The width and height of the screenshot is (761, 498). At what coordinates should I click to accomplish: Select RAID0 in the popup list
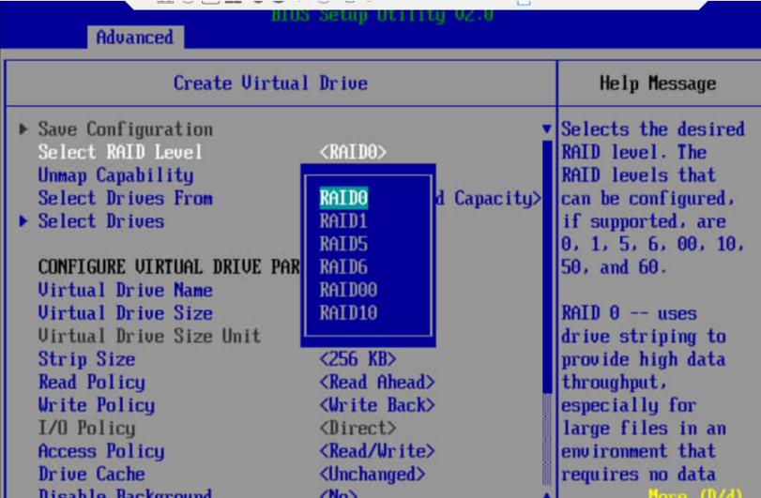pos(344,198)
